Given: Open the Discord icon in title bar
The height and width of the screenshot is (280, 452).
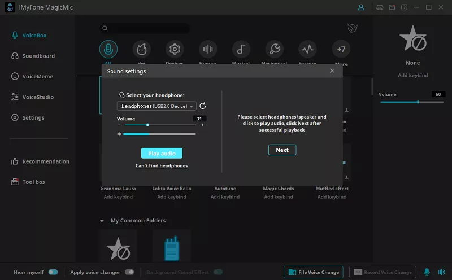Looking at the screenshot, I should pos(380,7).
